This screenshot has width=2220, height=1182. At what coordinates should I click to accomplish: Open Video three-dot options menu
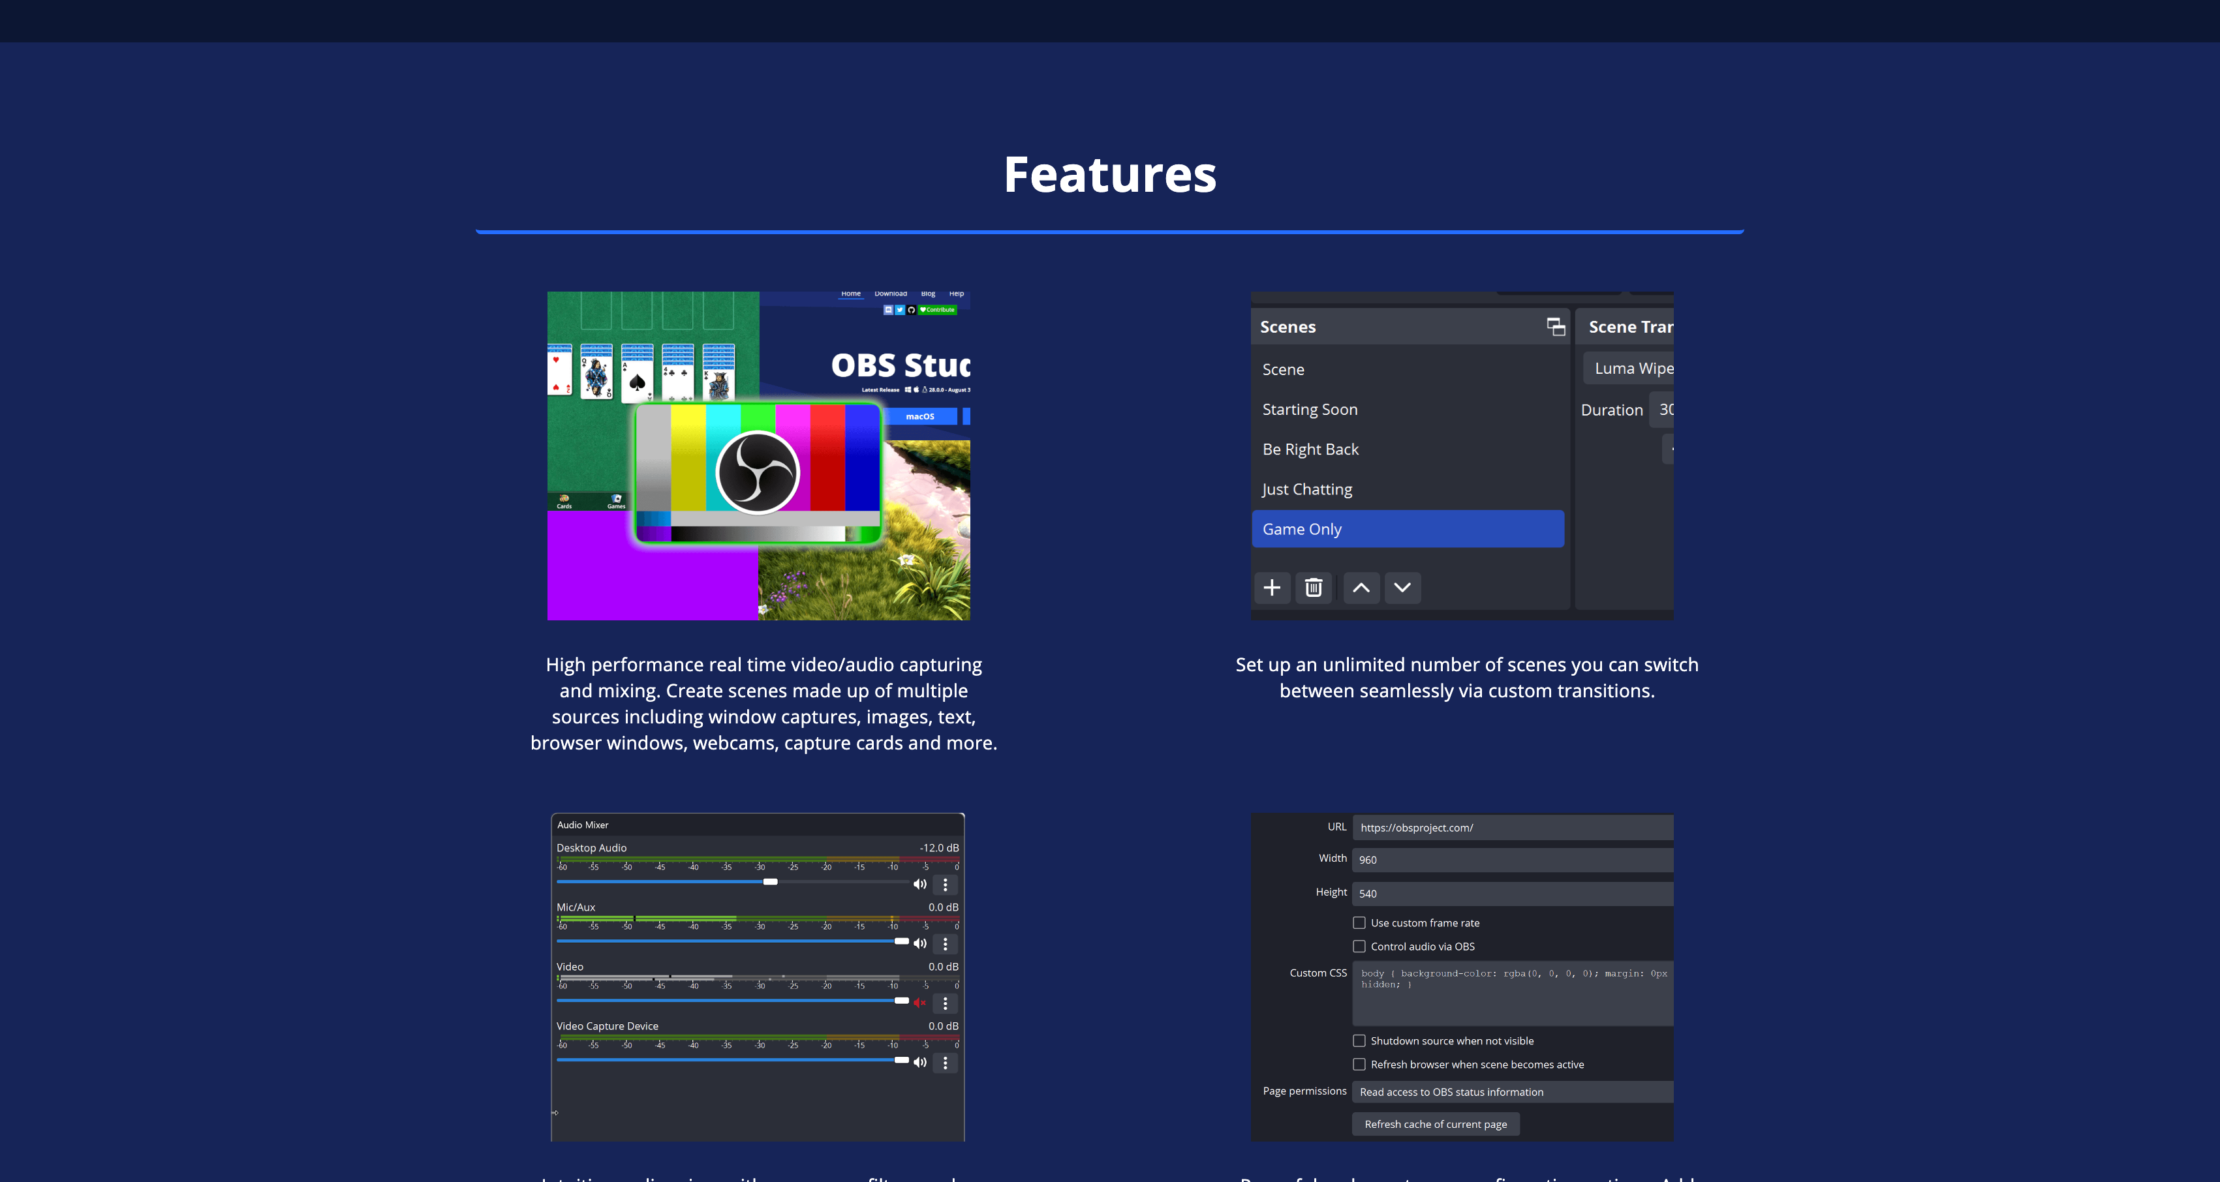(x=946, y=1004)
